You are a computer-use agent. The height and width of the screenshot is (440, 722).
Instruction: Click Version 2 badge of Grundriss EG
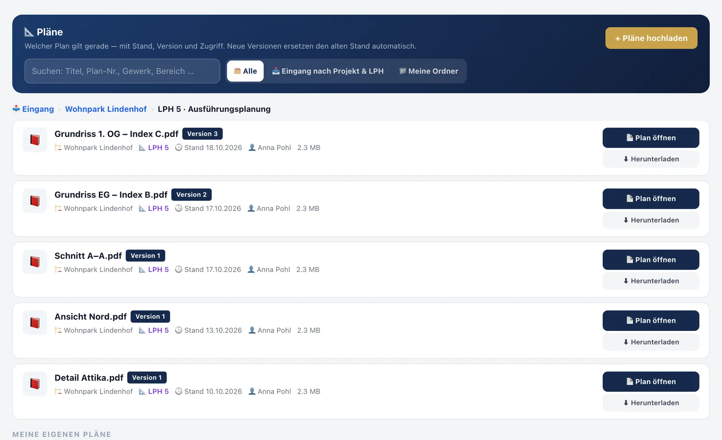tap(191, 195)
